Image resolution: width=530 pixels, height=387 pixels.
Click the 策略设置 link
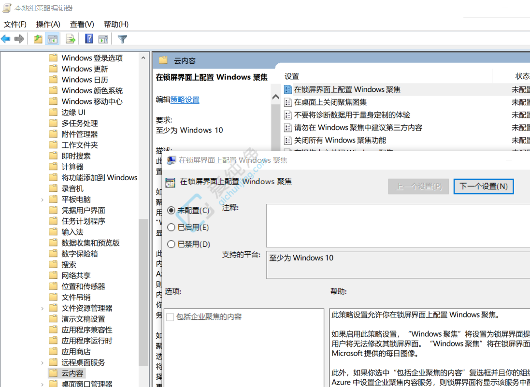click(x=185, y=100)
